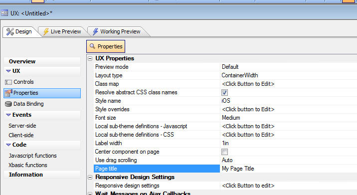Open Server-side events
Screen dimensions: 357x195
coord(22,126)
